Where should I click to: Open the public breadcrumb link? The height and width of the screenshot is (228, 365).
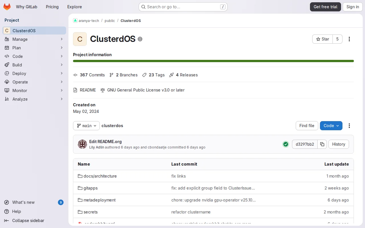click(110, 21)
